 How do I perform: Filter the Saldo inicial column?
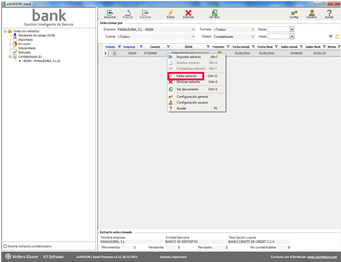coord(301,47)
